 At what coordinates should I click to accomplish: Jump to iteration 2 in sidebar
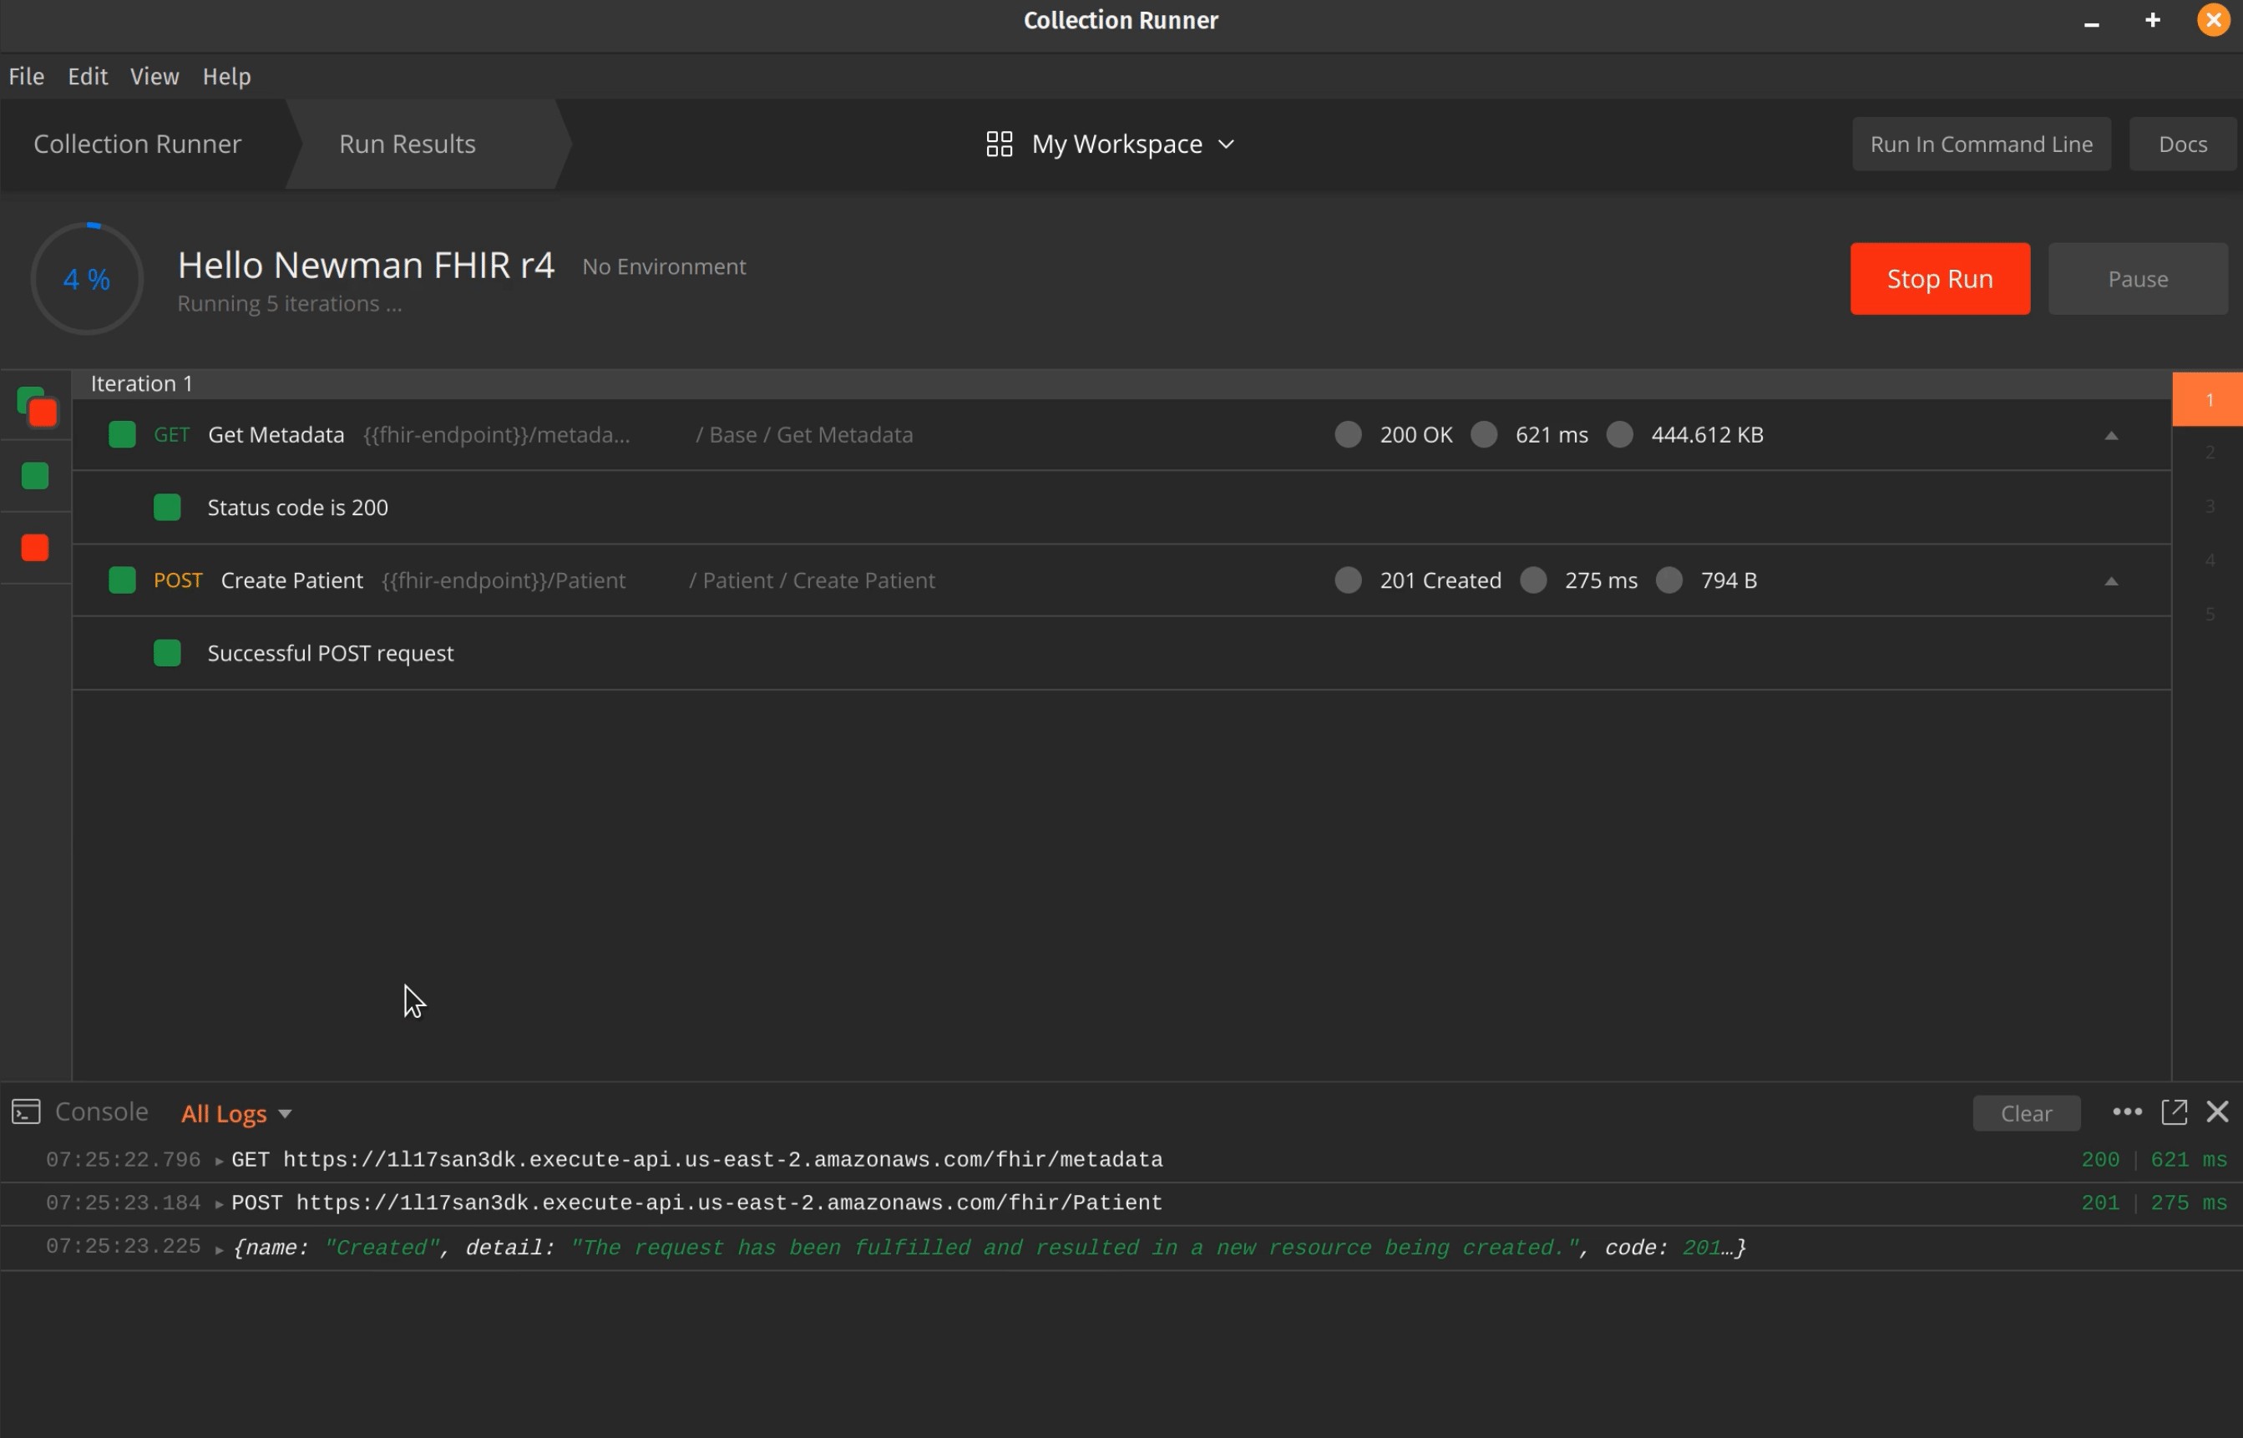(x=2209, y=452)
